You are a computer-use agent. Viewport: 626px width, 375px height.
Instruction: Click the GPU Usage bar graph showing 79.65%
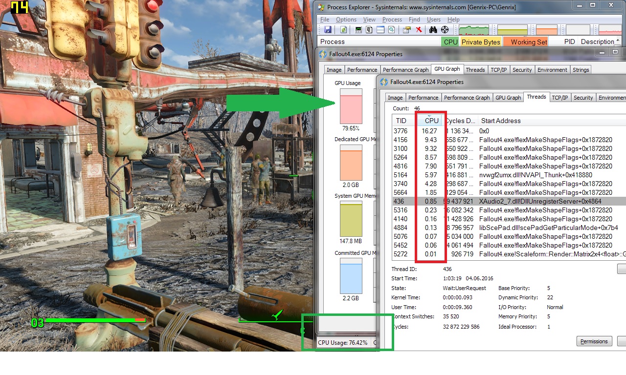pos(351,106)
